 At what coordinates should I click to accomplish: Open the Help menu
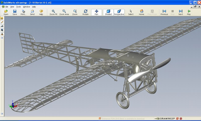pyautogui.click(x=34, y=7)
